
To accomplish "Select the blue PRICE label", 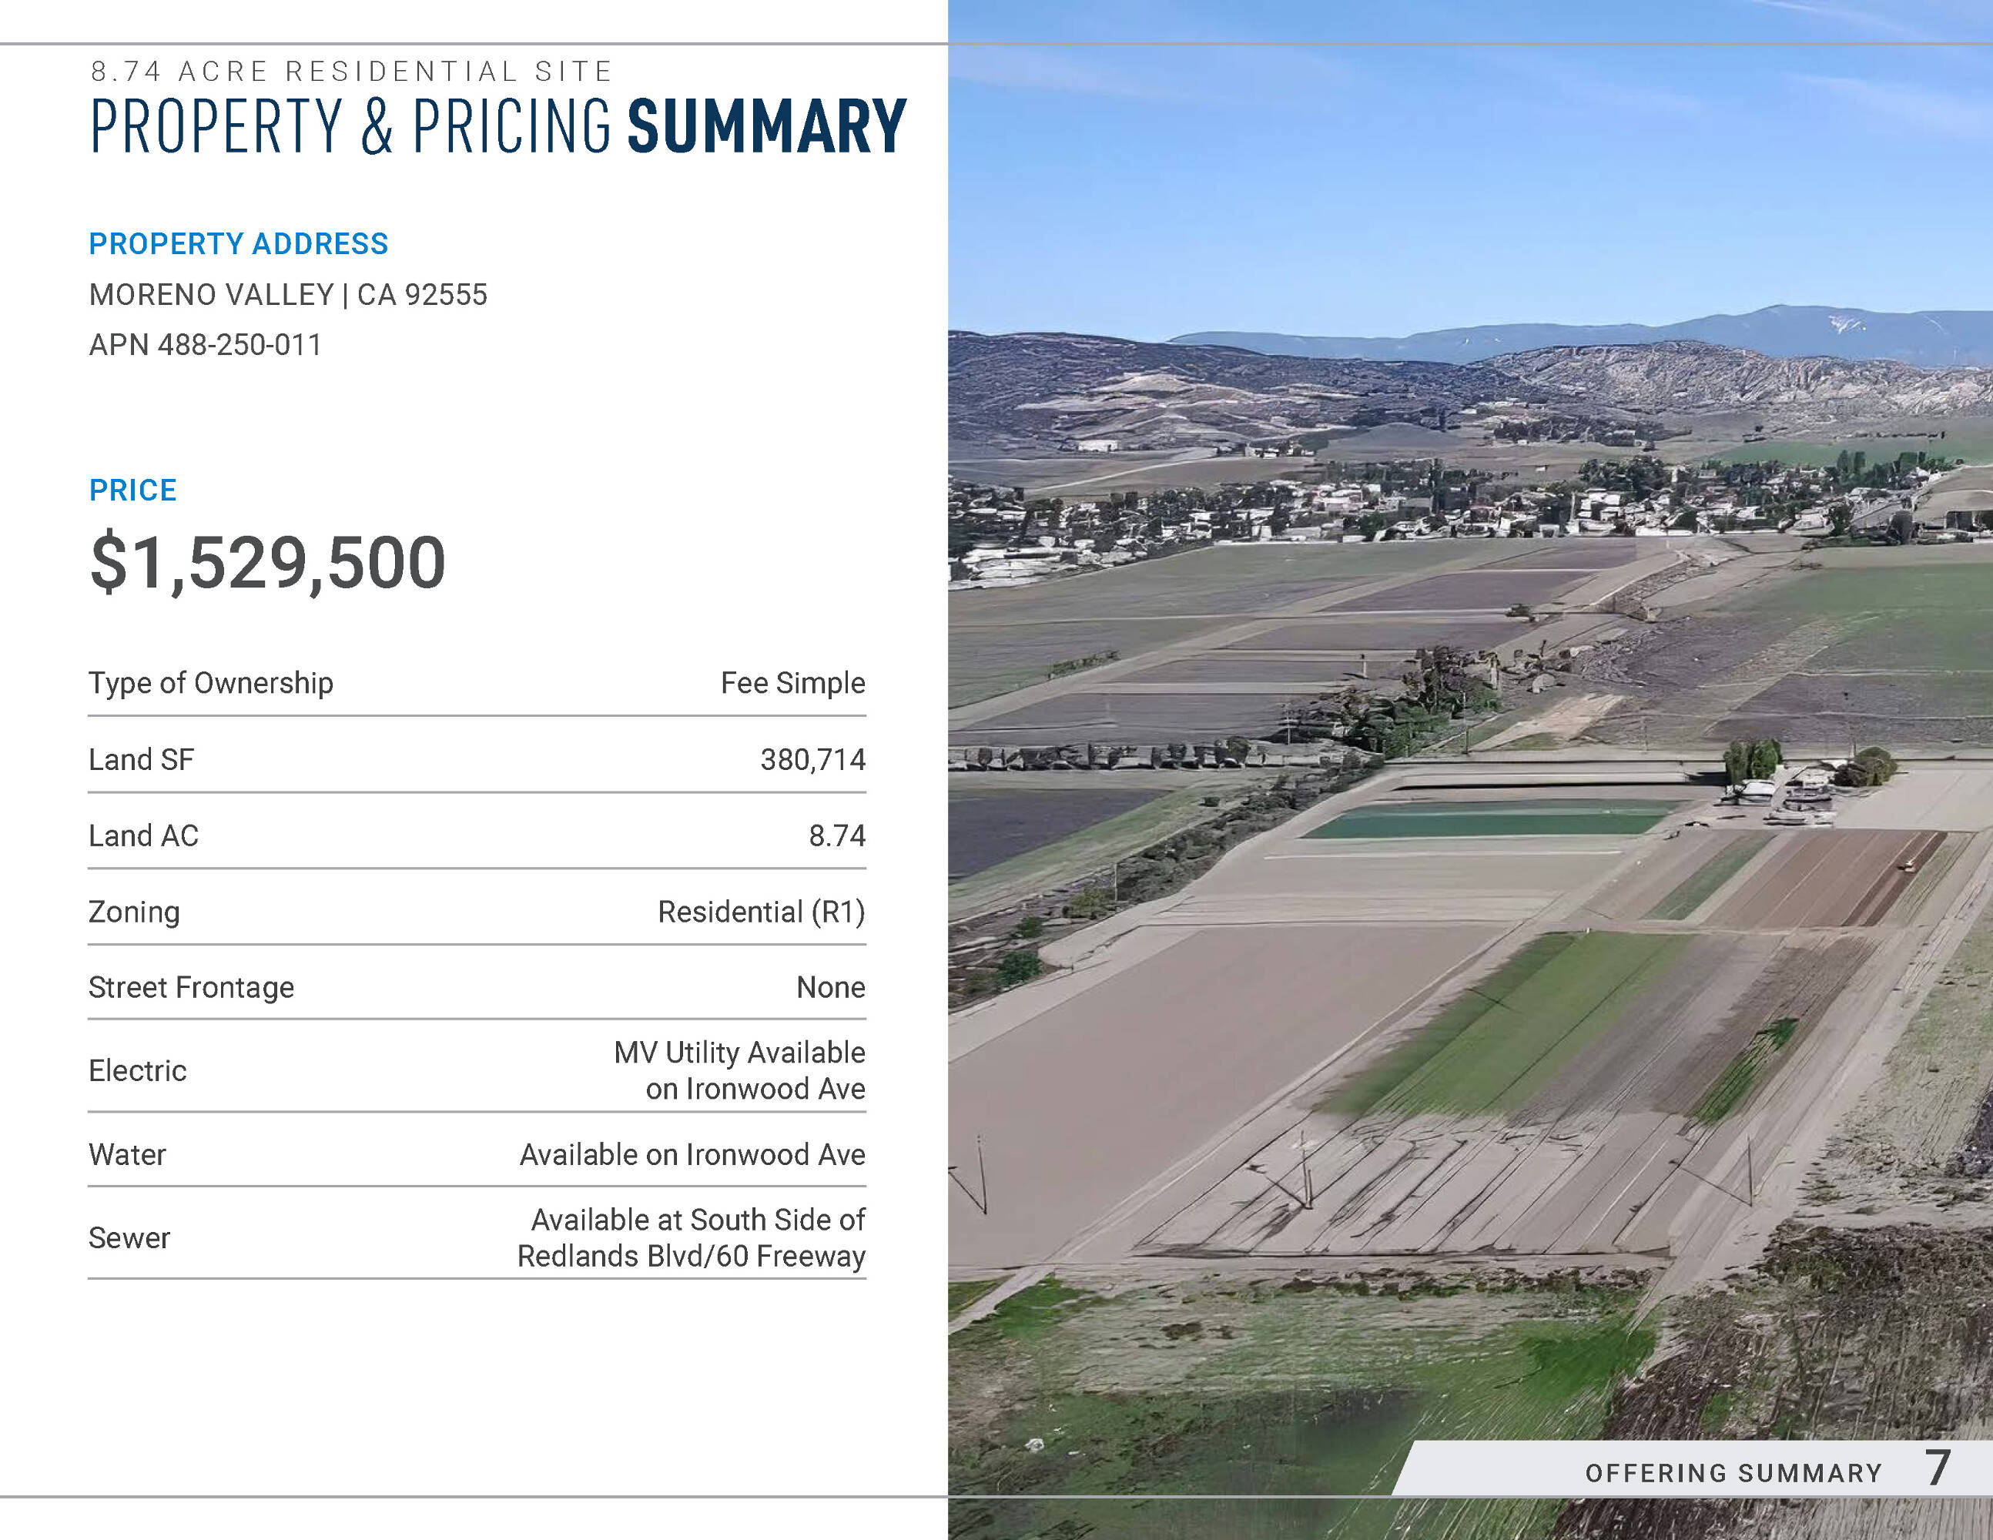I will coord(132,490).
